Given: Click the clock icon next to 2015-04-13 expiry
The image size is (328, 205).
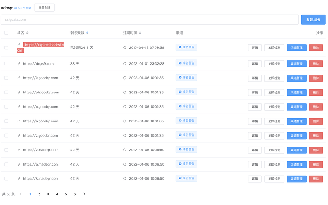Looking at the screenshot, I should pos(125,47).
